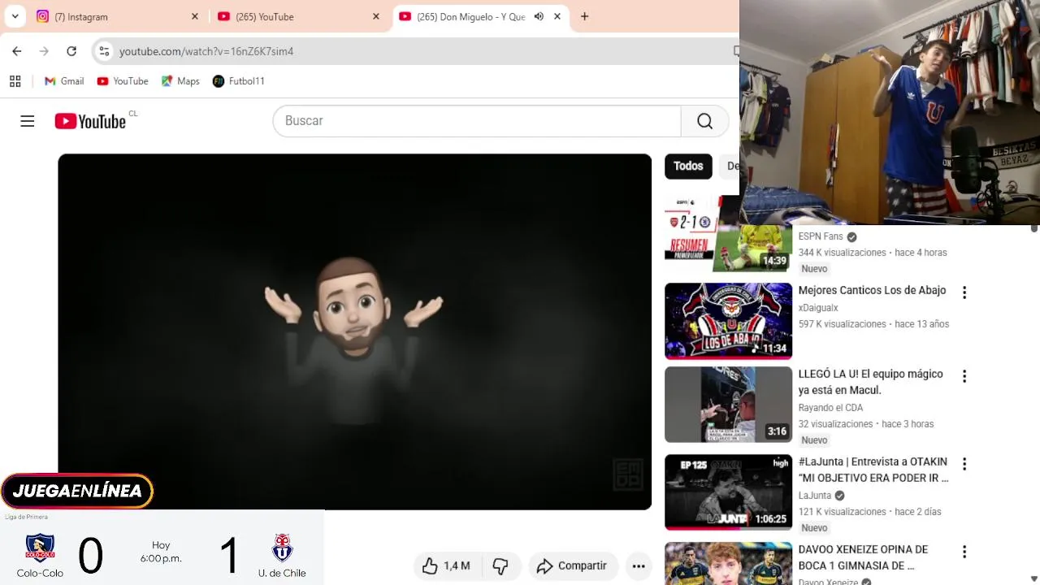1040x585 pixels.
Task: Open the Gmail bookmark
Action: [64, 81]
